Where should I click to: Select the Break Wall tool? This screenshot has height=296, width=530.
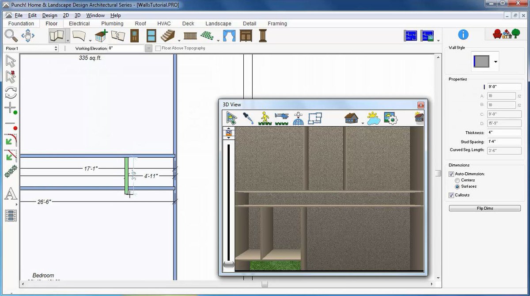(118, 35)
